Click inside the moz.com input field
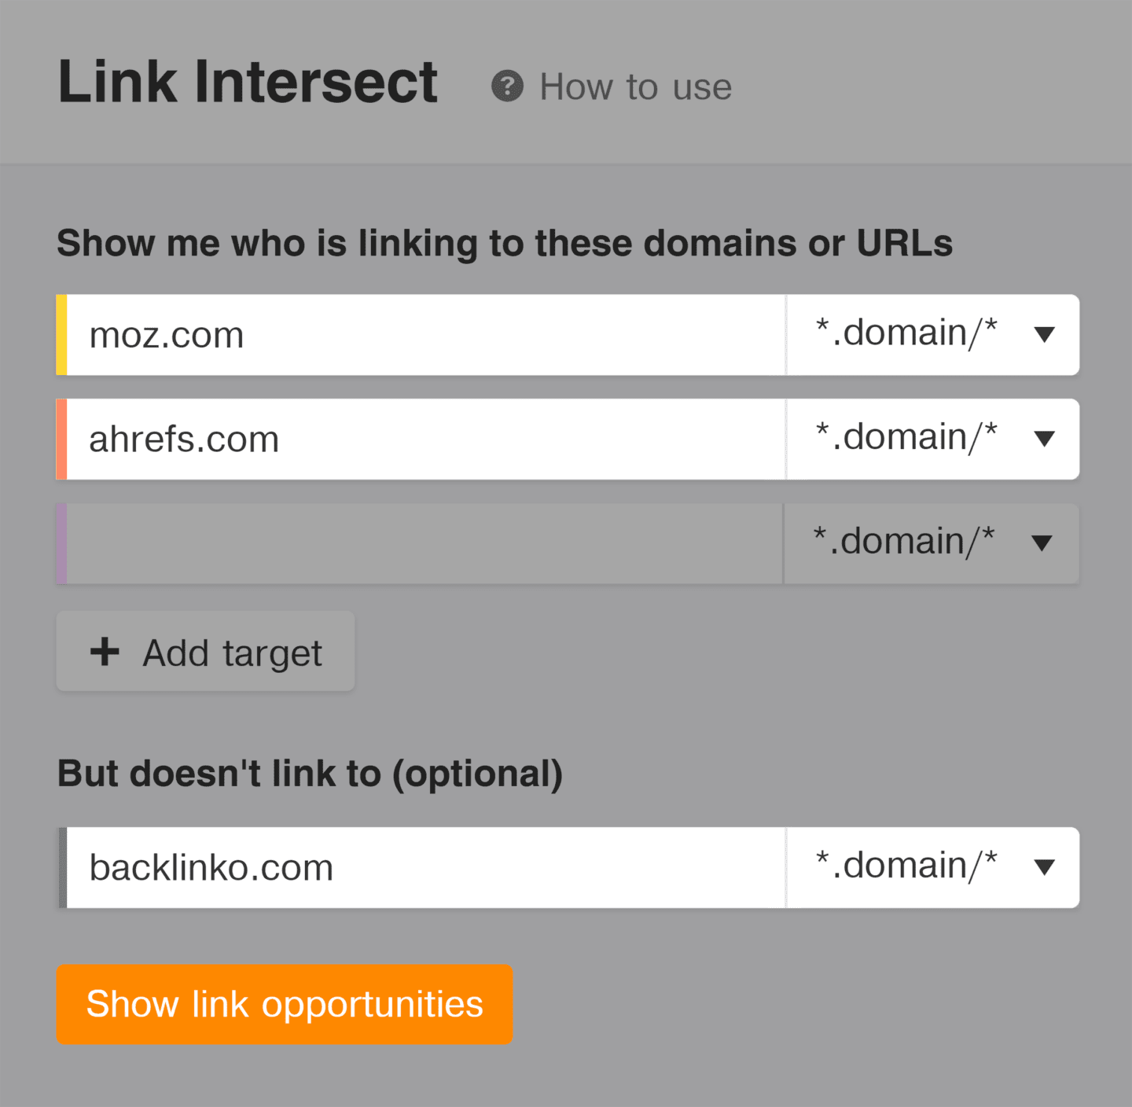 pos(393,335)
